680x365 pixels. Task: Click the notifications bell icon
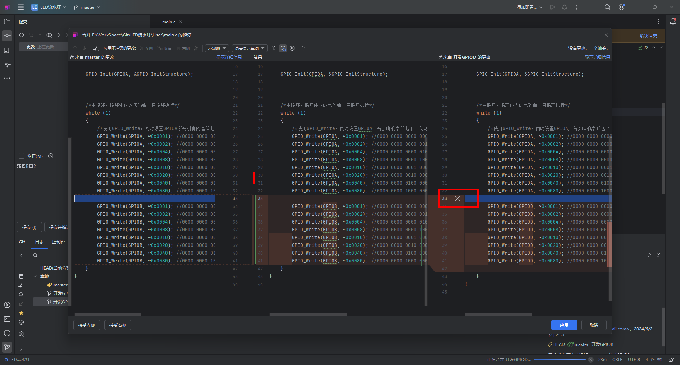(673, 22)
